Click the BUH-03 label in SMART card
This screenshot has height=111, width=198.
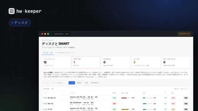76,66
